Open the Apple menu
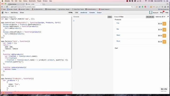Viewport: 170px width, 96px height. pyautogui.click(x=2, y=1)
